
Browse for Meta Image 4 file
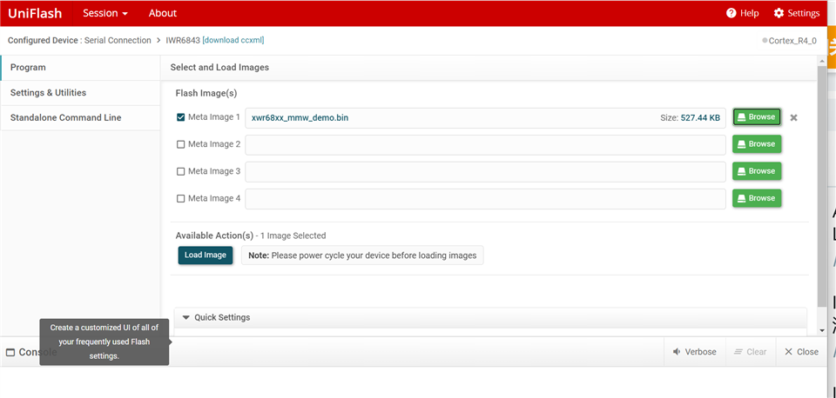[x=757, y=198]
